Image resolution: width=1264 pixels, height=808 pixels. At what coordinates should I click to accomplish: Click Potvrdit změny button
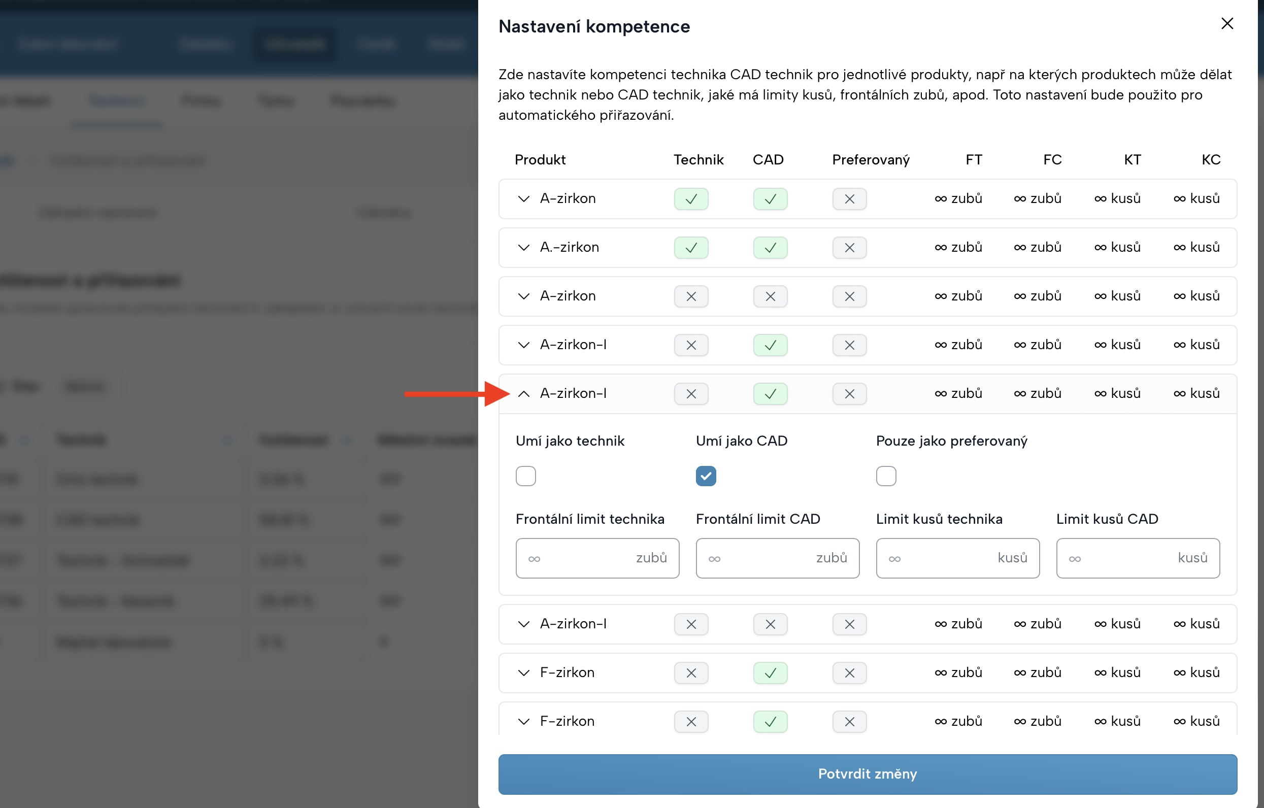point(867,774)
